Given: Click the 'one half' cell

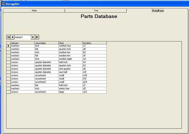Looking at the screenshot, I should point(70,72).
